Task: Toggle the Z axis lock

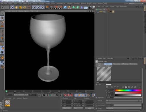Action: click(x=42, y=8)
